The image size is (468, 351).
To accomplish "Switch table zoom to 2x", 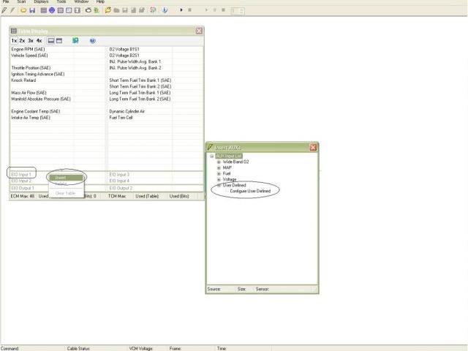I will (x=23, y=40).
